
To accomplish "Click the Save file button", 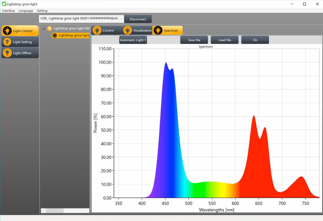I will click(194, 40).
